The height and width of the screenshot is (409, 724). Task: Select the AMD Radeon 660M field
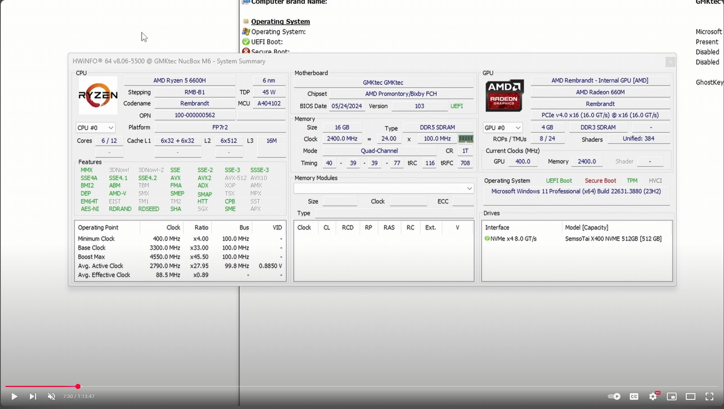600,92
